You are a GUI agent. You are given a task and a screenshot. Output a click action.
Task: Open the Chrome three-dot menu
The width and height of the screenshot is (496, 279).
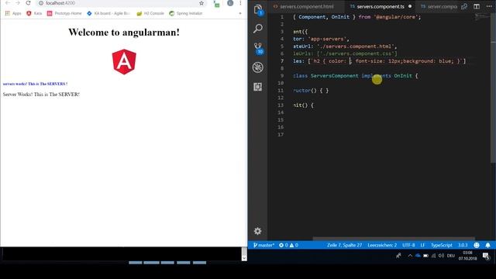(240, 3)
